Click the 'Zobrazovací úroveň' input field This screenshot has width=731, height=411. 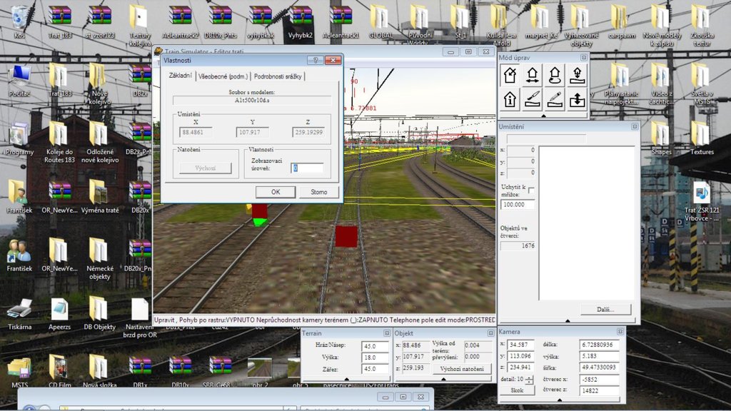[x=307, y=168]
